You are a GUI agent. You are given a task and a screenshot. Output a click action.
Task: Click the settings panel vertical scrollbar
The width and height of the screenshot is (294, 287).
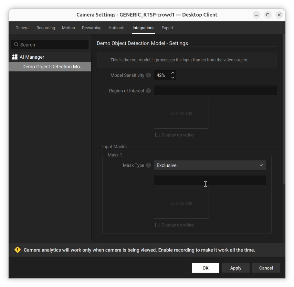coord(284,109)
